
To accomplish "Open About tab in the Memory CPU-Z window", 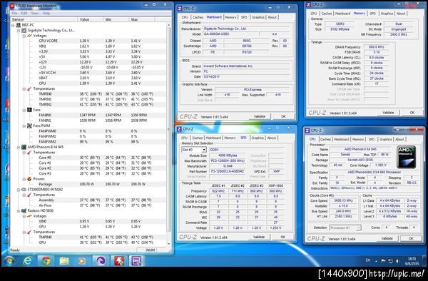I will point(401,14).
